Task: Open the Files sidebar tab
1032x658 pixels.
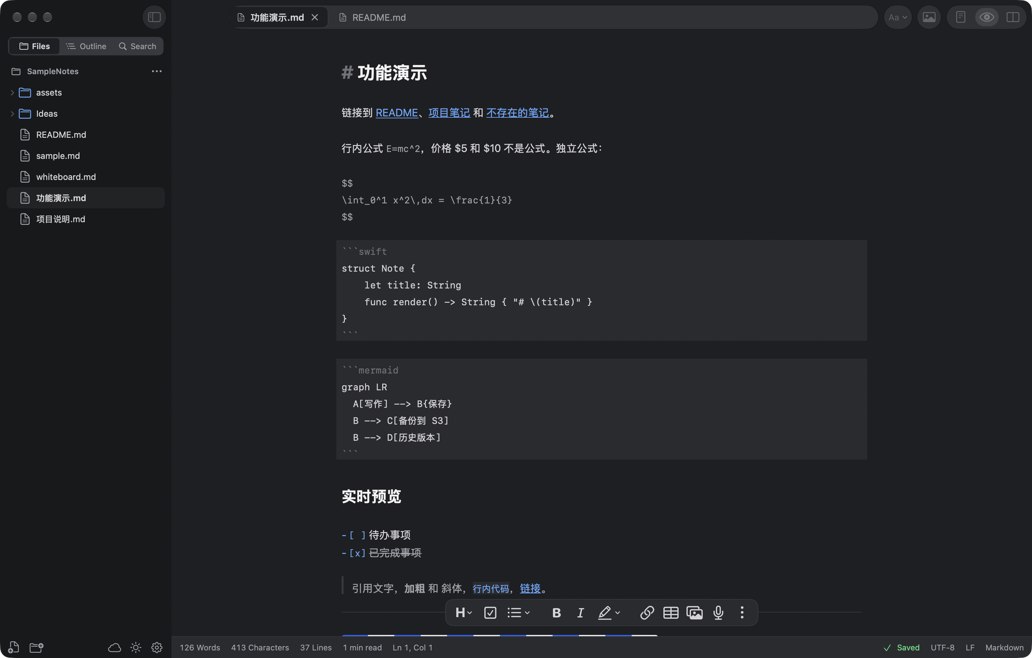Action: (x=34, y=46)
